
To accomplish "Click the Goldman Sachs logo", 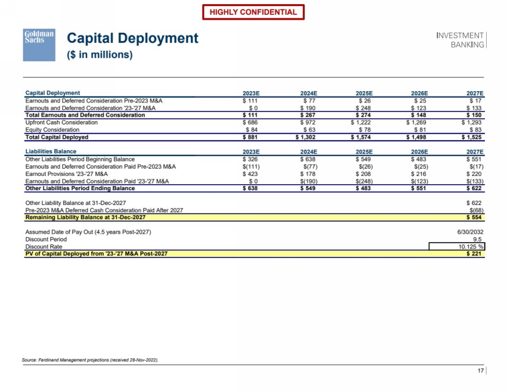I will [40, 44].
